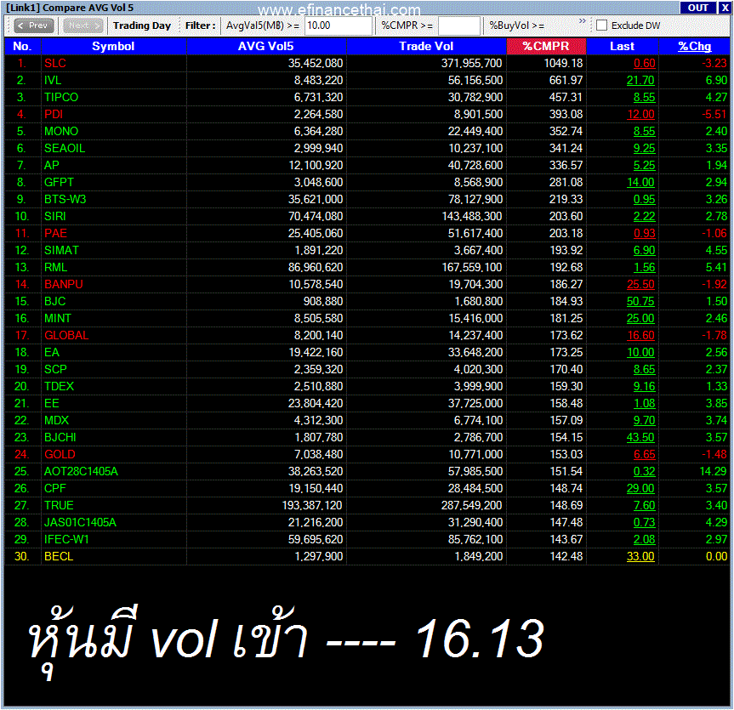Click the %CMPR filter input field

tap(458, 26)
